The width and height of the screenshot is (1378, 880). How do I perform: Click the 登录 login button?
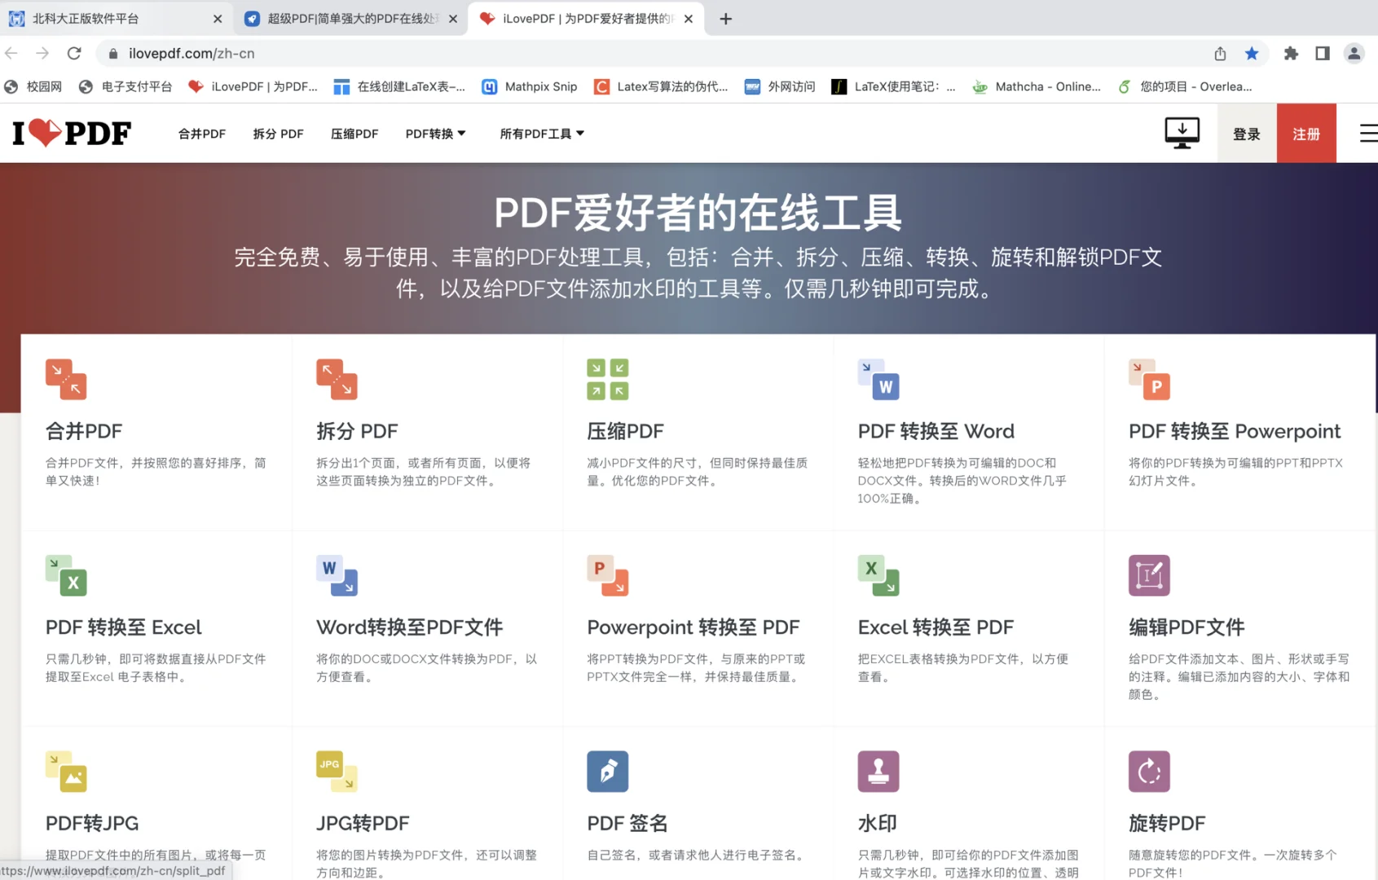point(1247,134)
